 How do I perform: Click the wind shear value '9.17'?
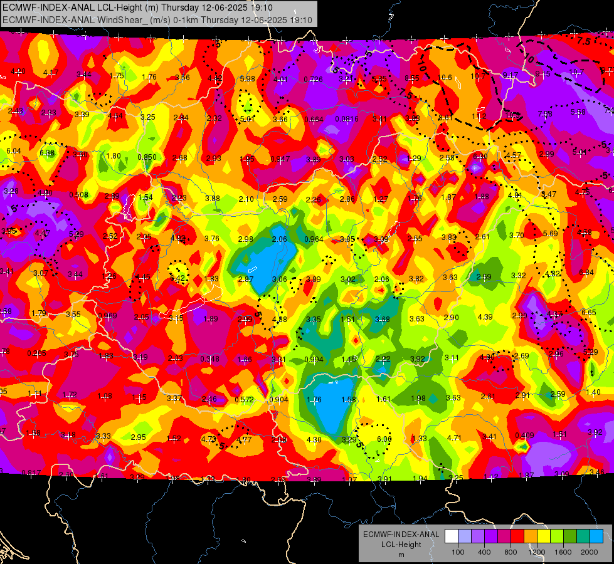(511, 75)
